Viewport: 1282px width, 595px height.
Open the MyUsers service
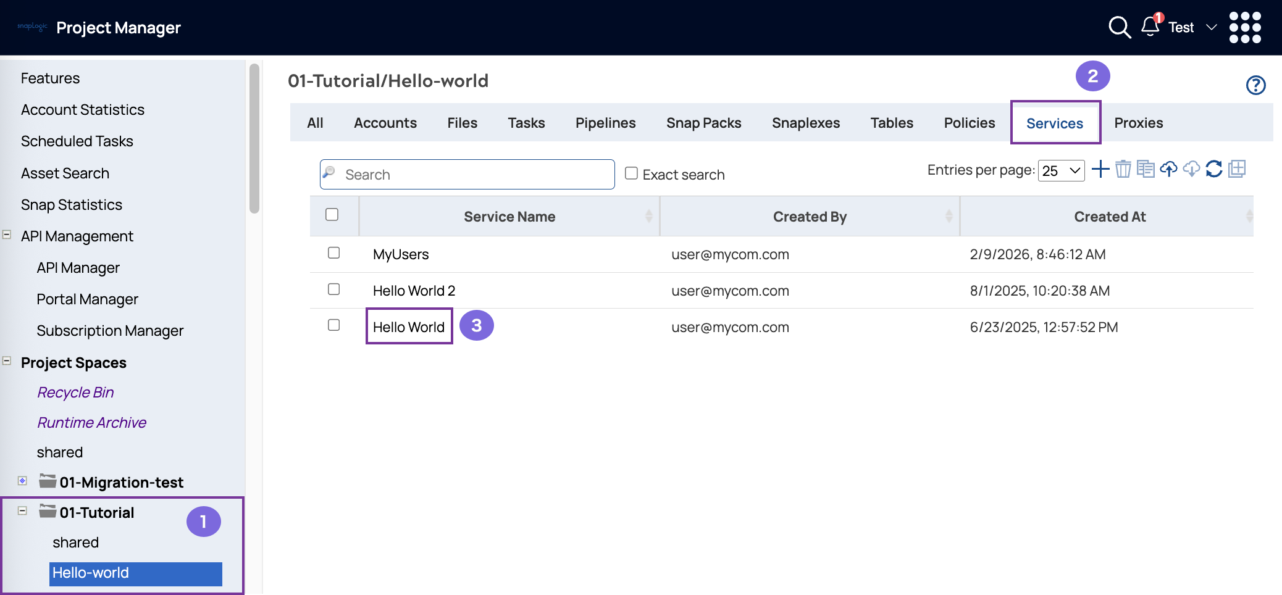coord(401,254)
